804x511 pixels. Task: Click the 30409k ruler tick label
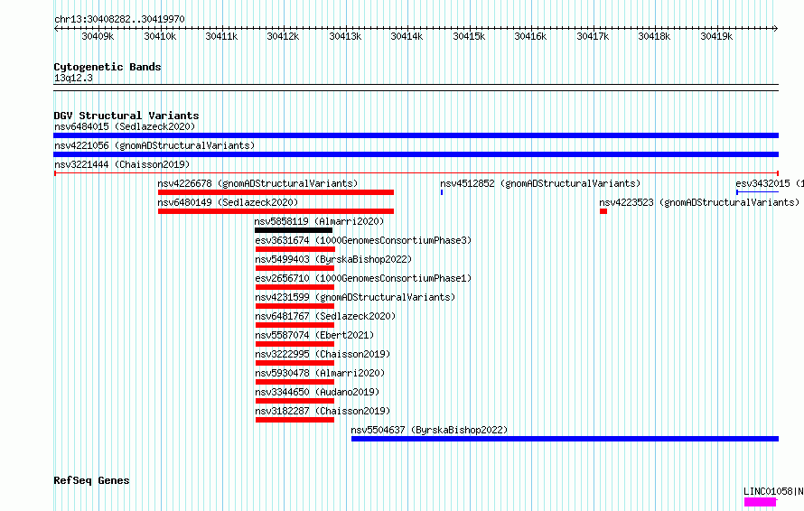pyautogui.click(x=98, y=36)
